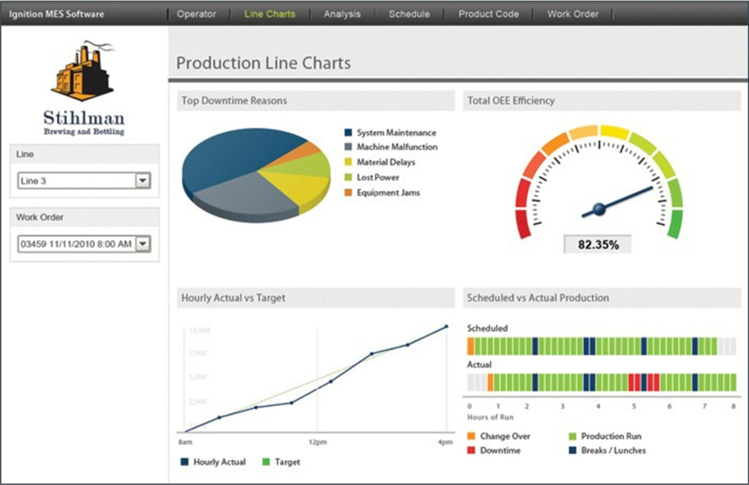Click the work order 03459 field
The width and height of the screenshot is (749, 485).
coord(84,244)
